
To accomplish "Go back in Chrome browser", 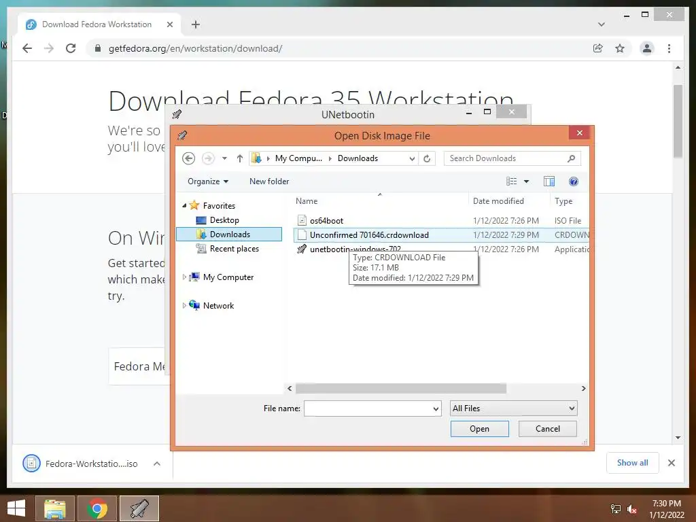I will tap(27, 48).
